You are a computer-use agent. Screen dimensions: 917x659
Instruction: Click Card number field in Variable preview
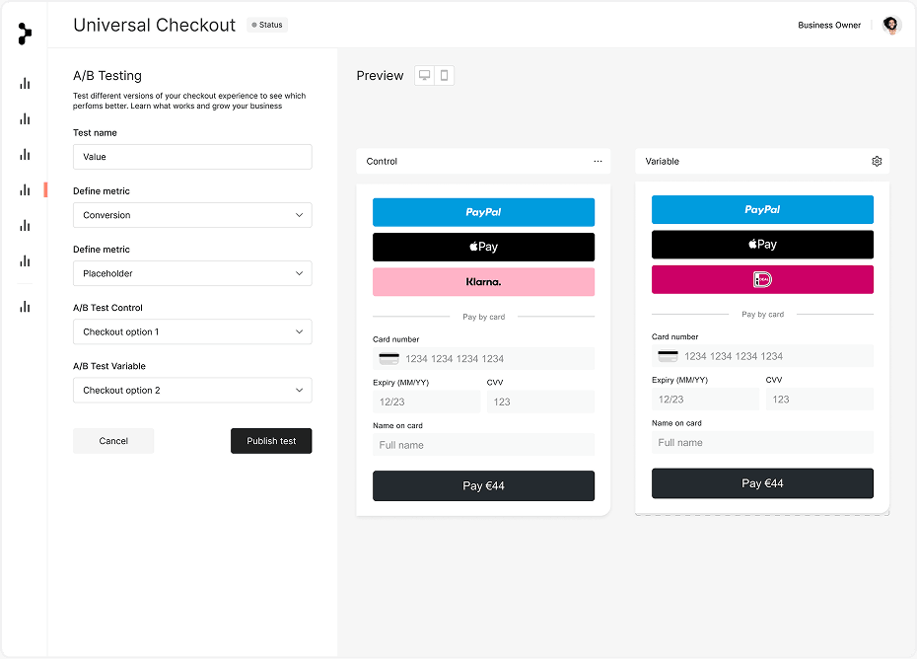point(762,356)
